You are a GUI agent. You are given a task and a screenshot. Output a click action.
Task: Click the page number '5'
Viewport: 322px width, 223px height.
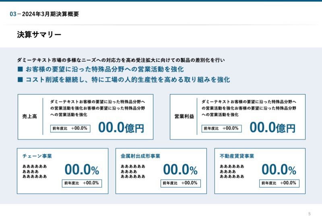tap(310, 214)
